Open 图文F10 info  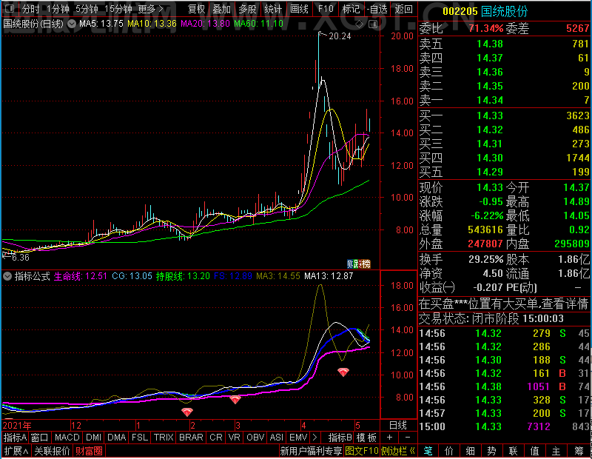[x=362, y=451]
